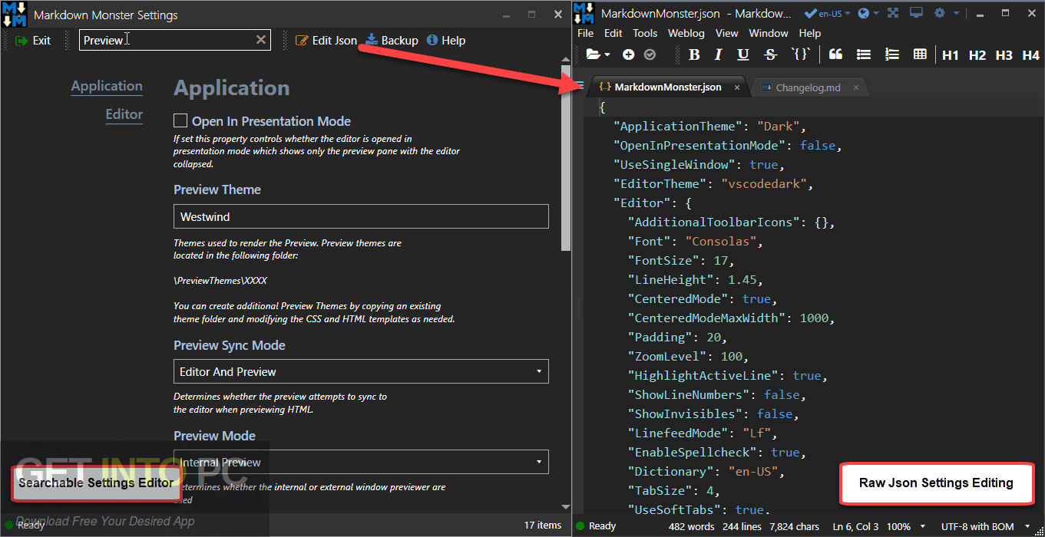Apply Italic formatting
Screen dimensions: 1045x537
tap(718, 54)
